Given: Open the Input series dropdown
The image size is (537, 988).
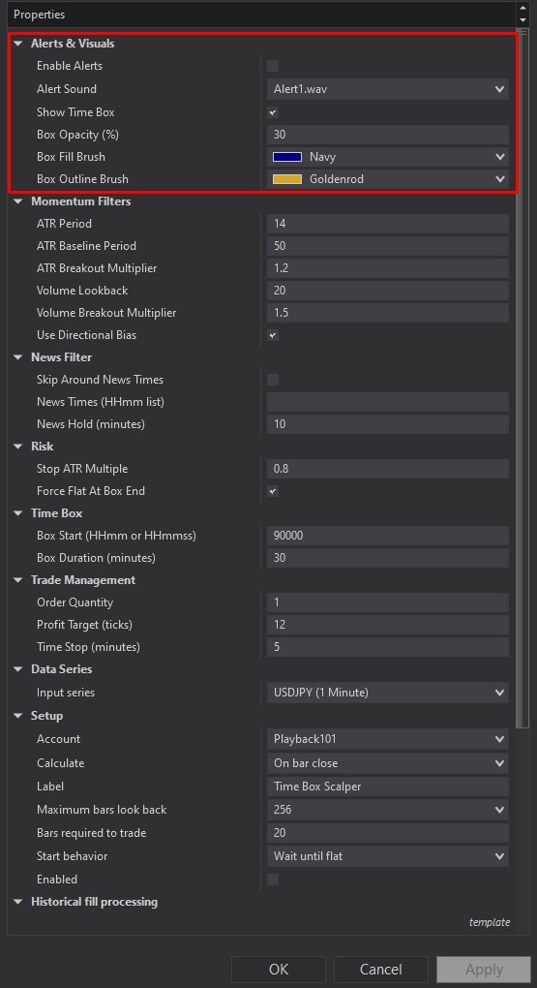Looking at the screenshot, I should click(x=388, y=693).
